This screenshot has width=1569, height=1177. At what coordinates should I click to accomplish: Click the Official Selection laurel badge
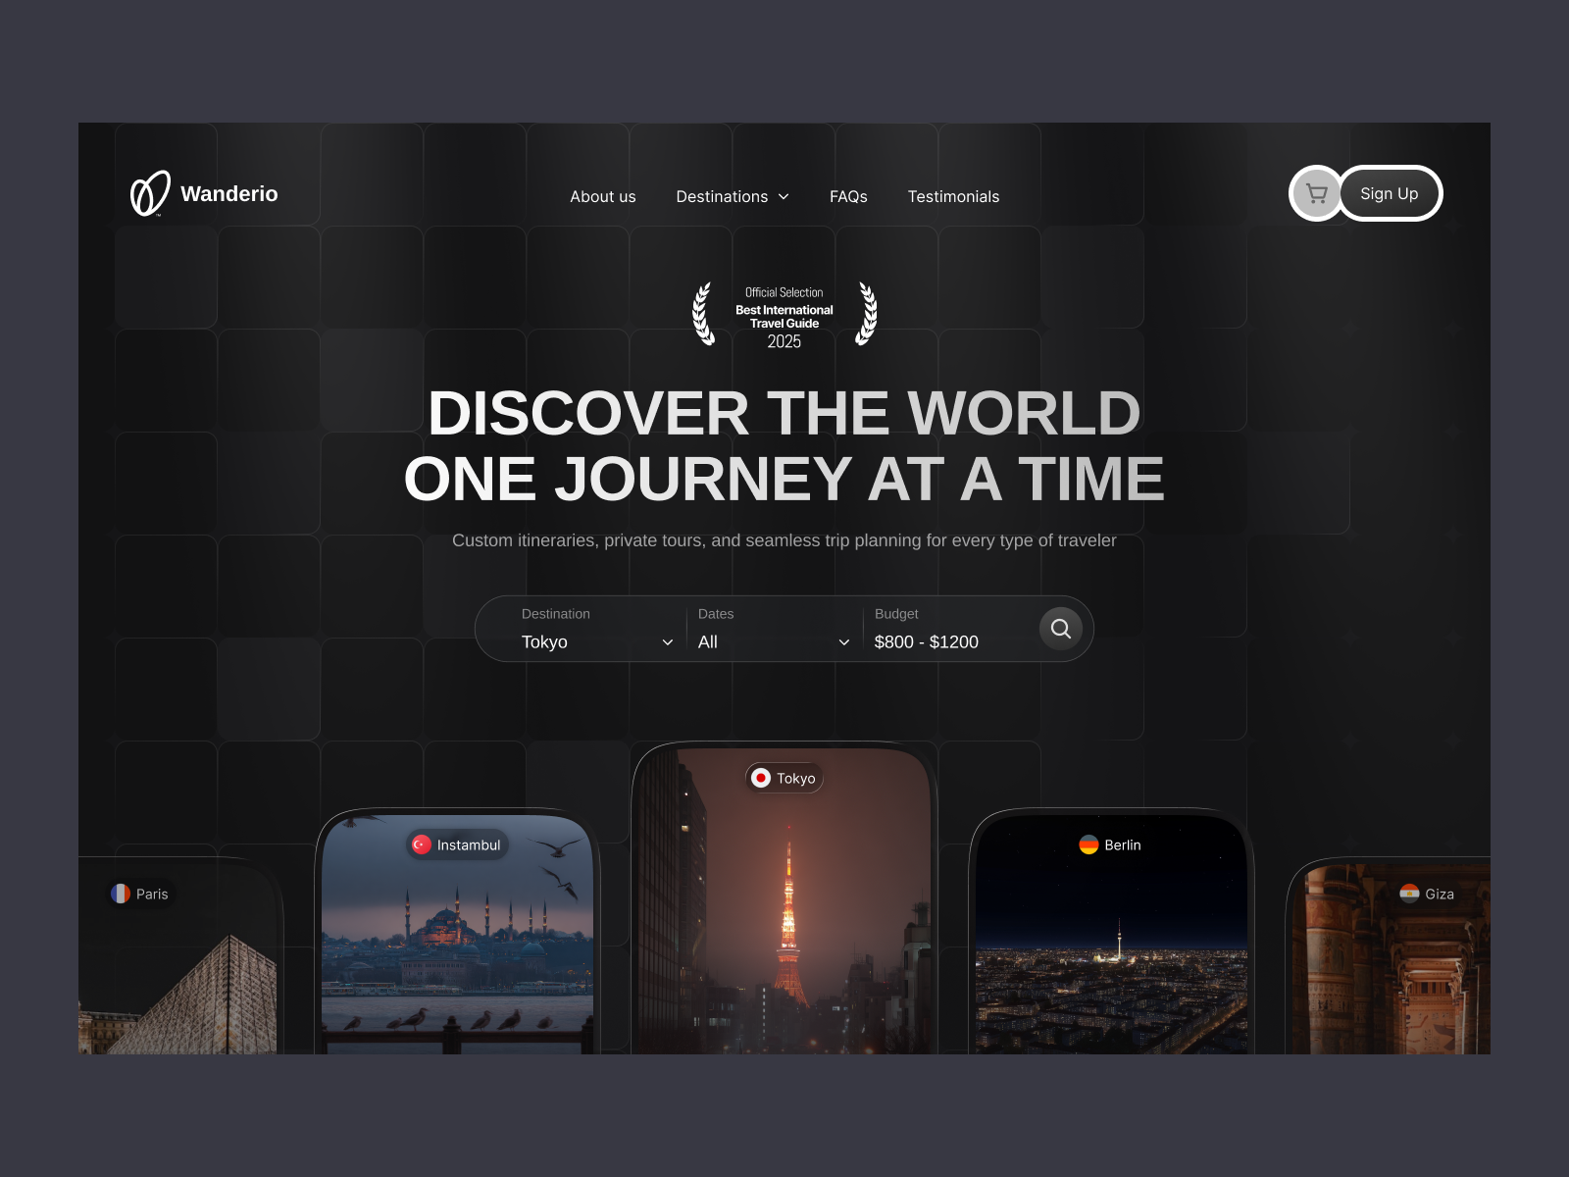[784, 316]
